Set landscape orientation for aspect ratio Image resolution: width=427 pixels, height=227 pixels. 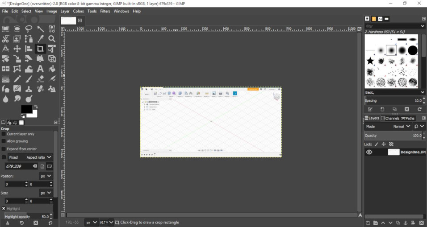(50, 166)
